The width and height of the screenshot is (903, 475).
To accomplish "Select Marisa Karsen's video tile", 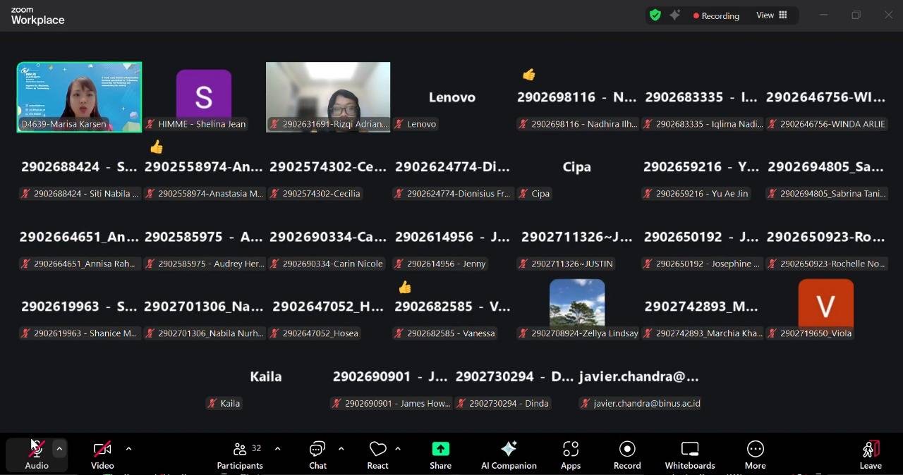I will pyautogui.click(x=79, y=97).
